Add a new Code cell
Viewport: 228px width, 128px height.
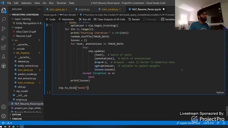pos(51,19)
